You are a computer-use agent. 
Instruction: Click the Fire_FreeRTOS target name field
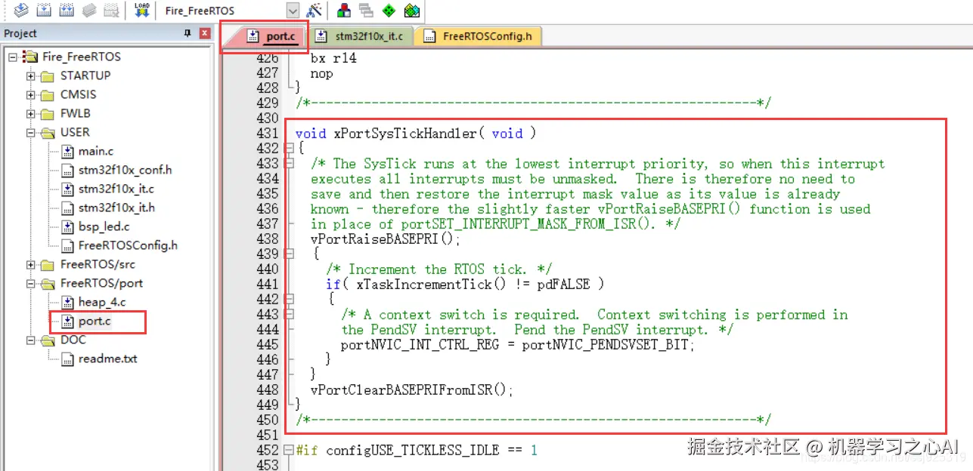pos(224,11)
